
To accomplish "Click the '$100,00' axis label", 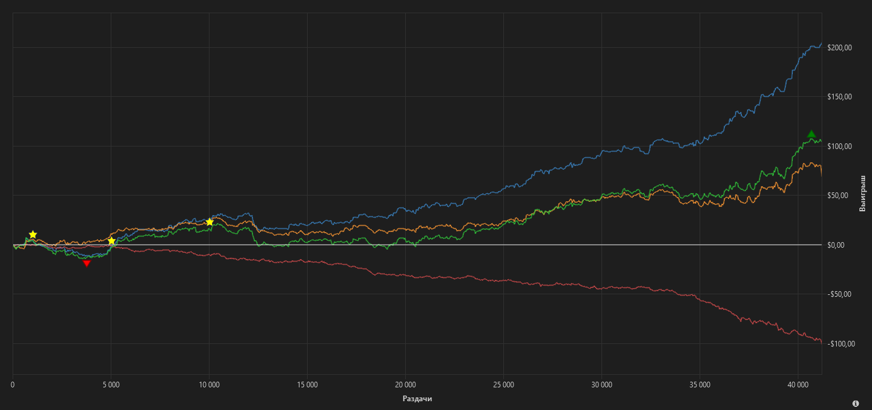I will tap(839, 147).
